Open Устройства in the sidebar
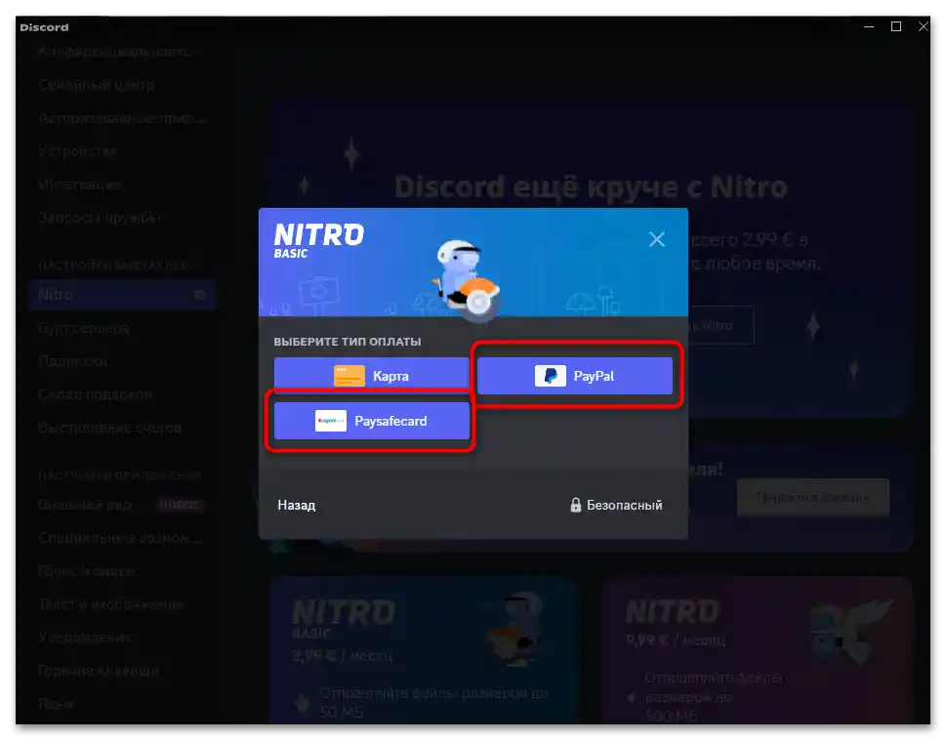946x740 pixels. click(x=78, y=151)
